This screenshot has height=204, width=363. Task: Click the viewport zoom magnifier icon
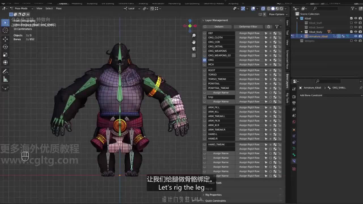(x=194, y=35)
